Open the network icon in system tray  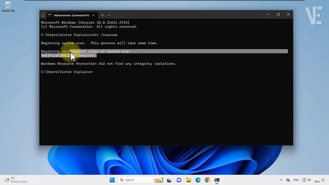(x=304, y=180)
